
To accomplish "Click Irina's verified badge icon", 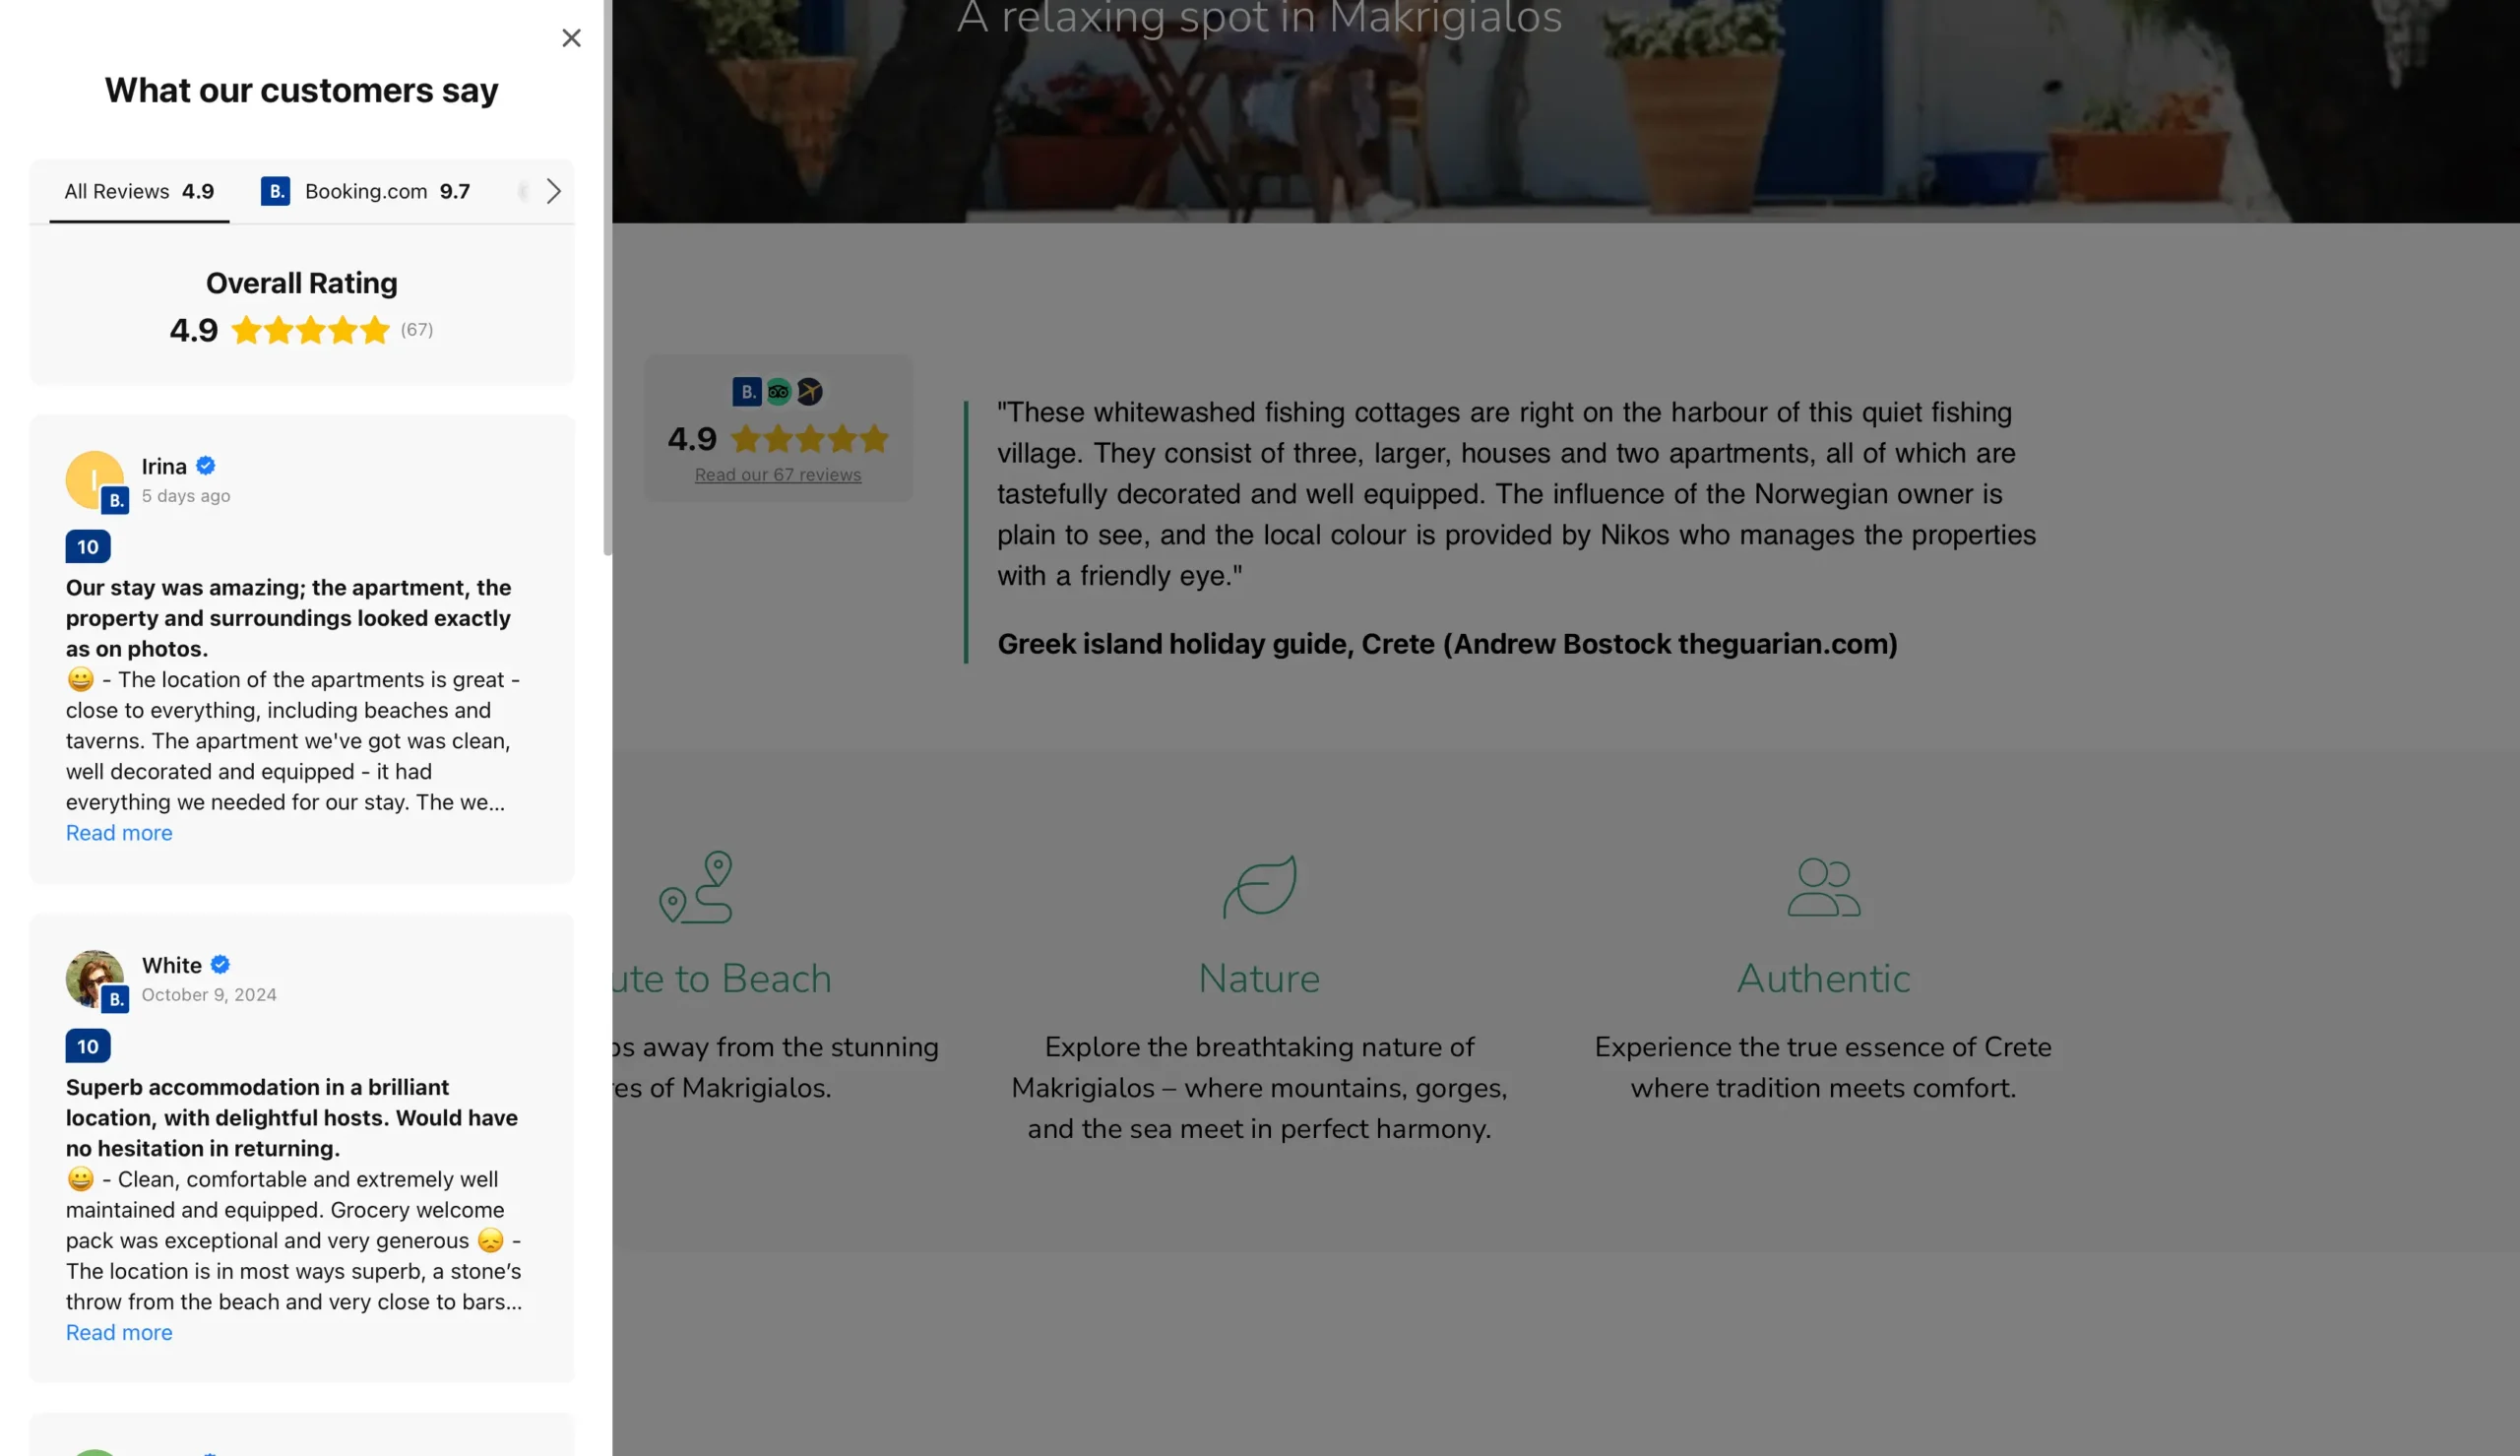I will tap(206, 466).
